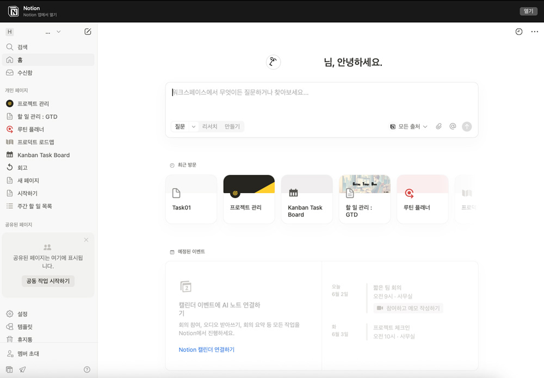Click the help question mark icon
This screenshot has width=544, height=378.
click(x=87, y=370)
